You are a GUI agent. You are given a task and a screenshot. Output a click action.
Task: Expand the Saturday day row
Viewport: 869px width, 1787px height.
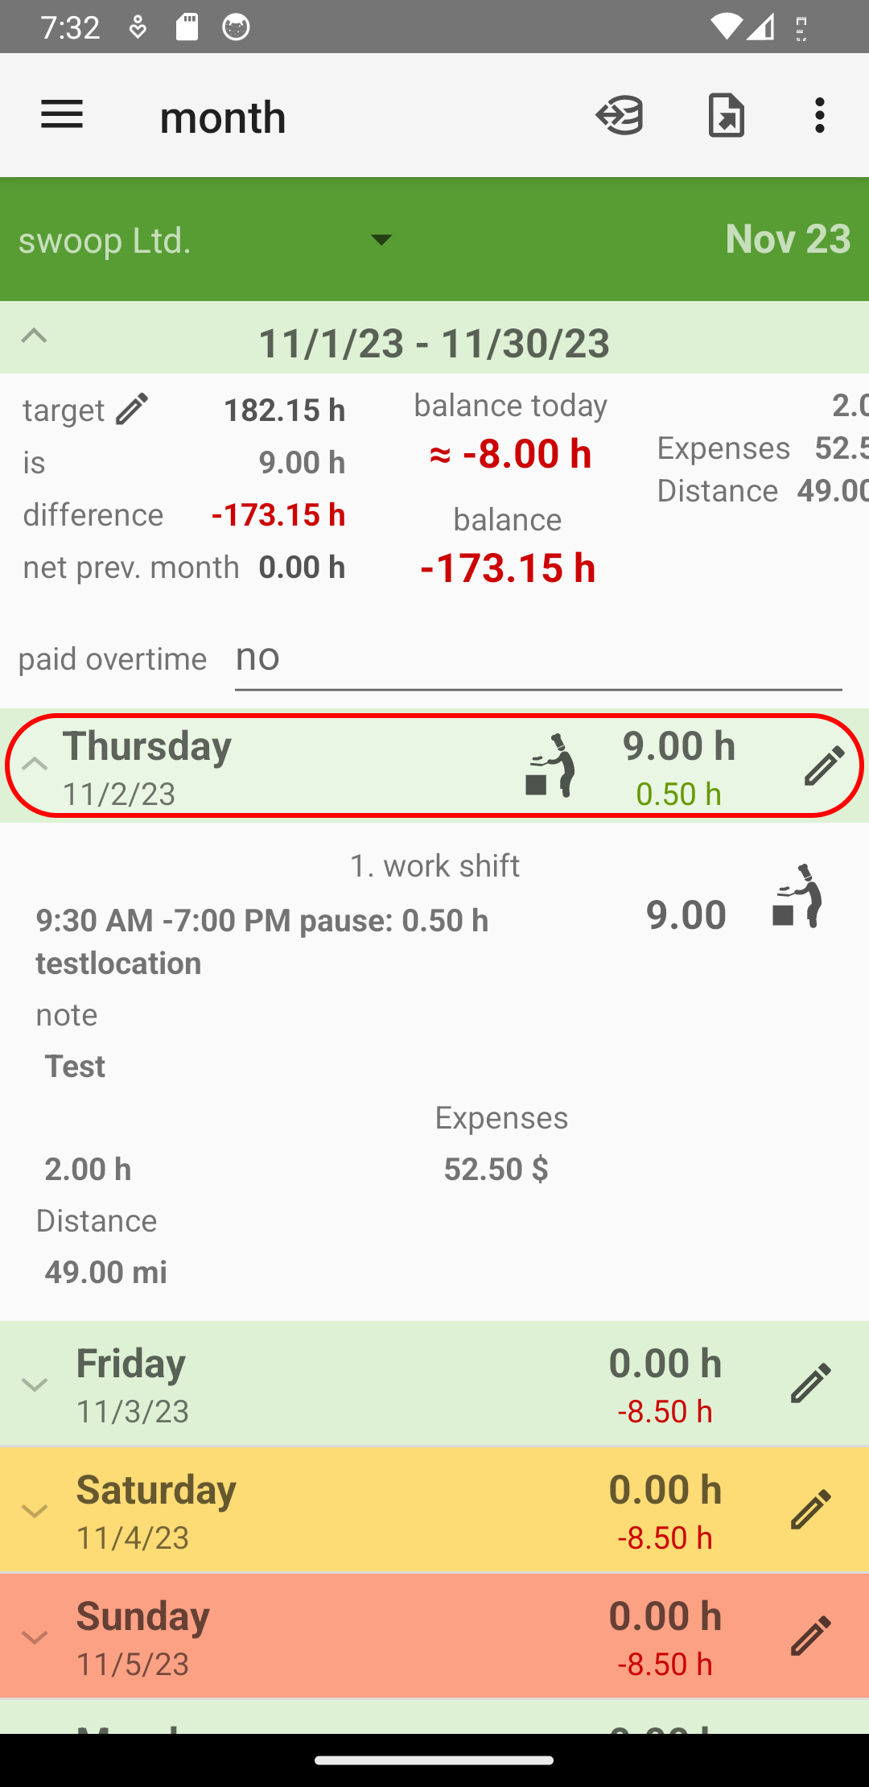(35, 1511)
